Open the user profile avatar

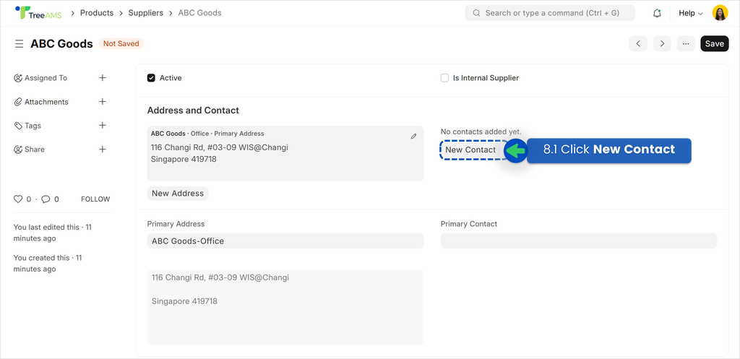pyautogui.click(x=720, y=13)
